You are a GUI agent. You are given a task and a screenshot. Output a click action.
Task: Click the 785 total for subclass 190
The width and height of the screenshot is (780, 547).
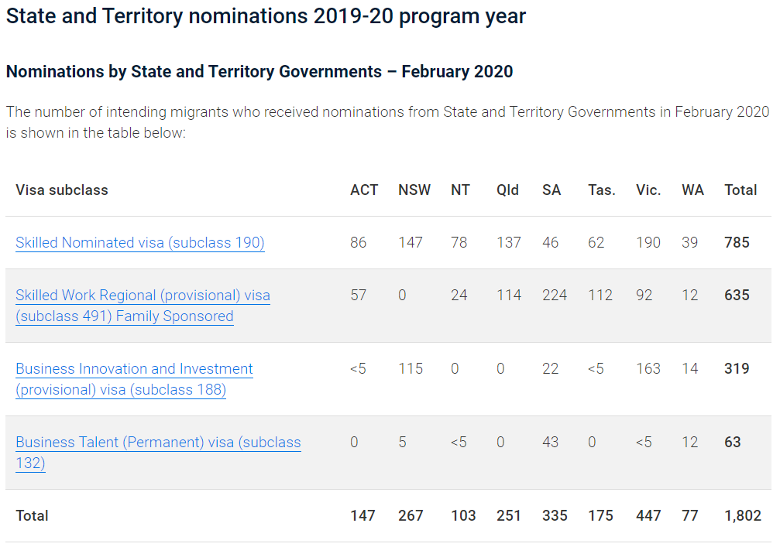(737, 242)
